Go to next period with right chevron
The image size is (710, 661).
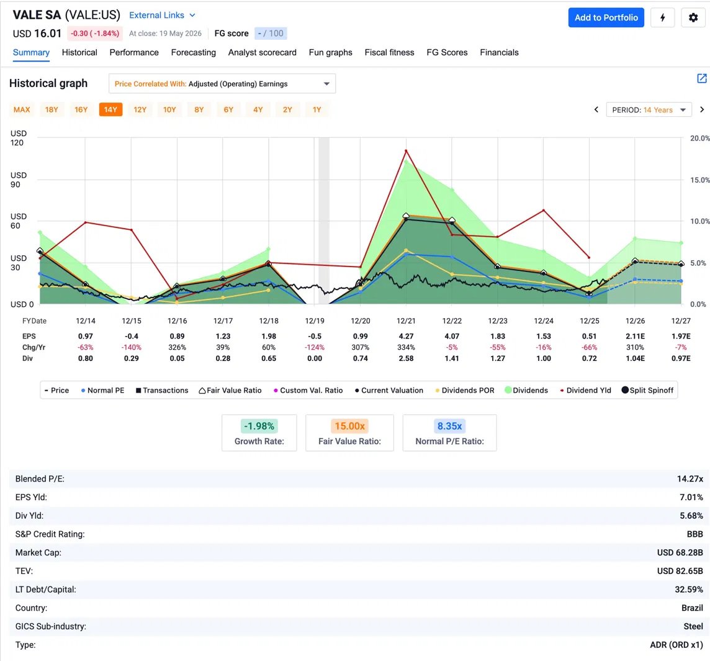pos(701,110)
